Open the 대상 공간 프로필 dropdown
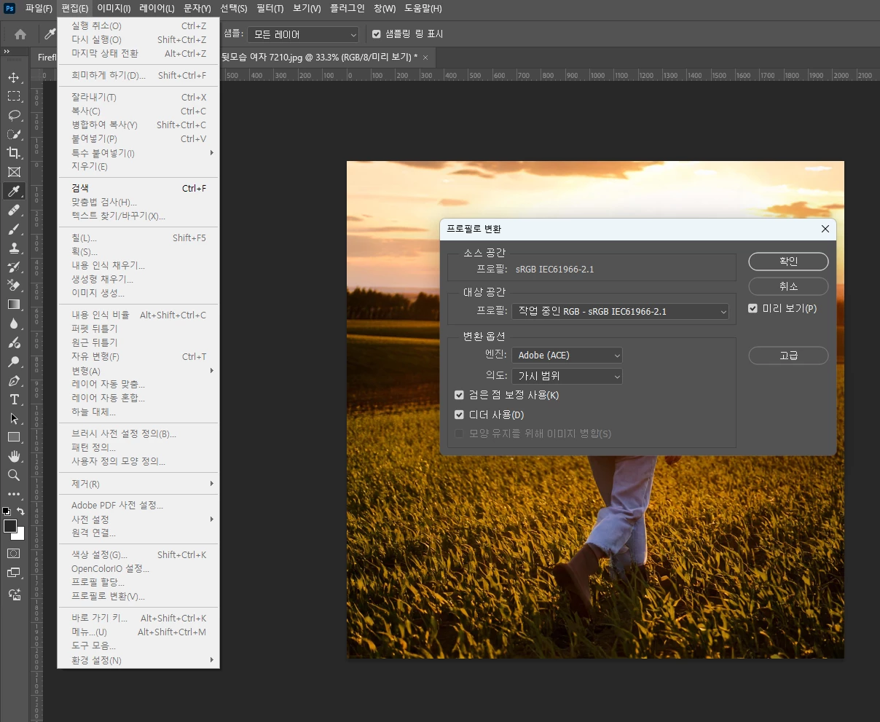 point(621,311)
